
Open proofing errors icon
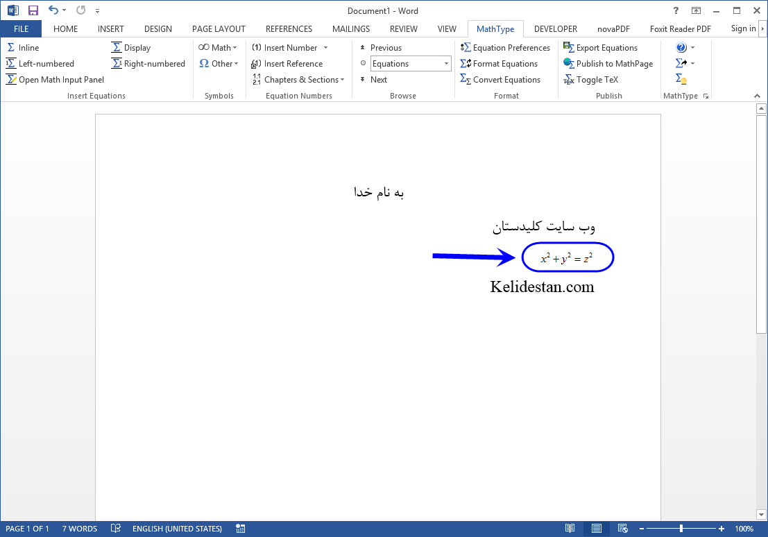click(116, 529)
